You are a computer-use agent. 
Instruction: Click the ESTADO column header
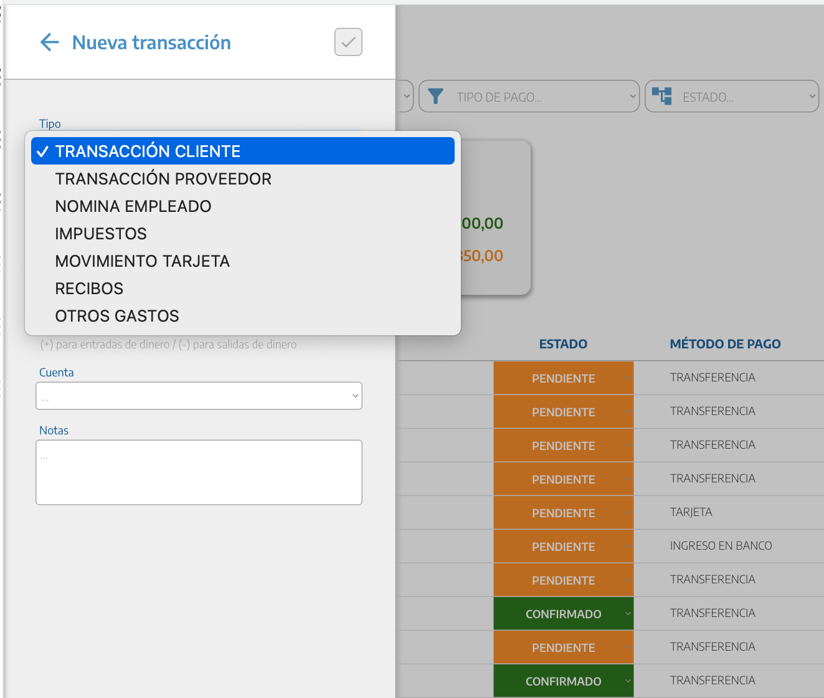click(x=563, y=344)
